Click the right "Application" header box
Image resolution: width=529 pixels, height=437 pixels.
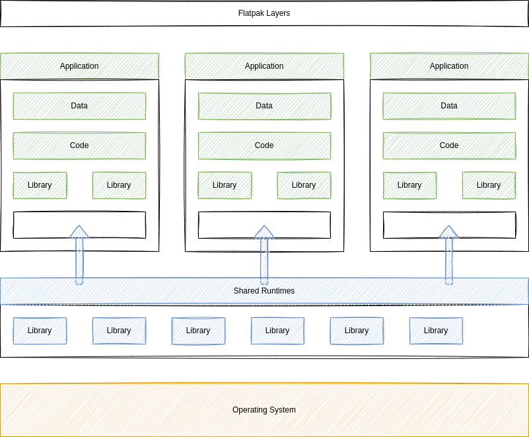[449, 66]
